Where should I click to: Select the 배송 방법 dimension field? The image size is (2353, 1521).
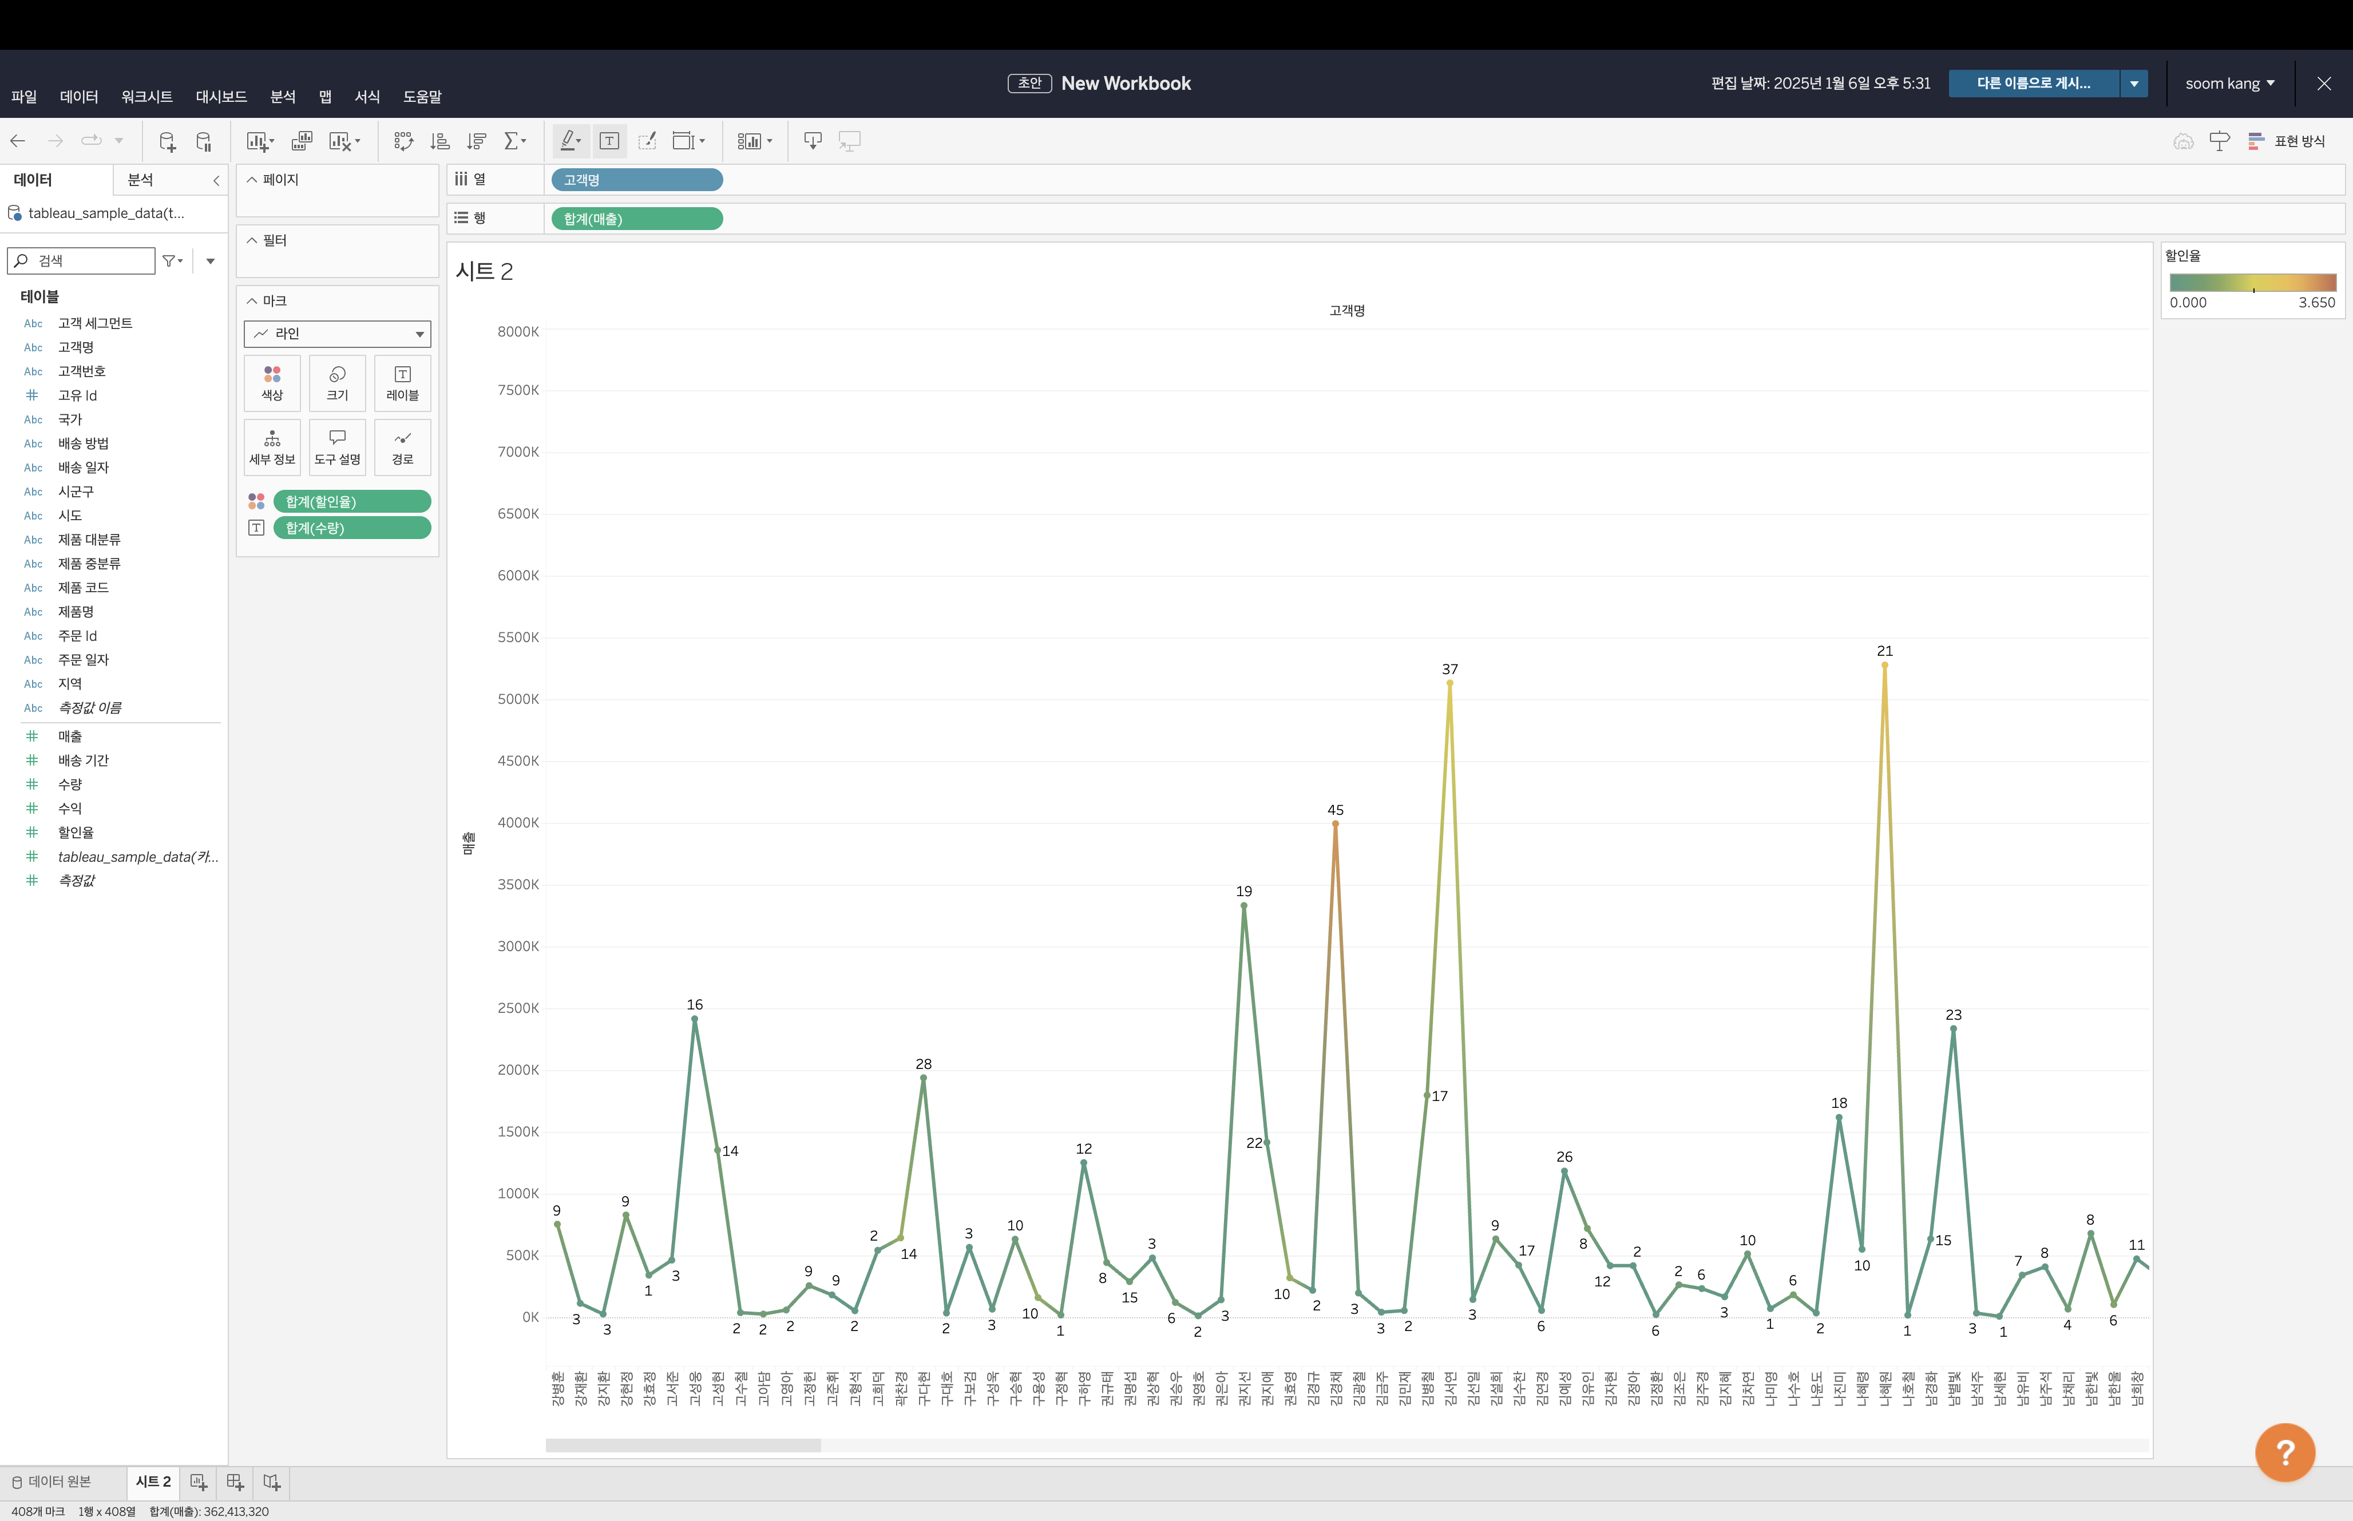pyautogui.click(x=83, y=443)
